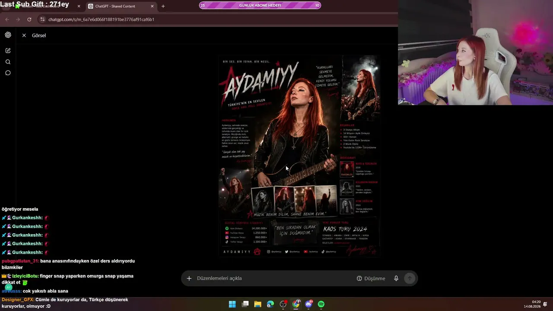Close the Görsel image viewer

click(x=24, y=35)
